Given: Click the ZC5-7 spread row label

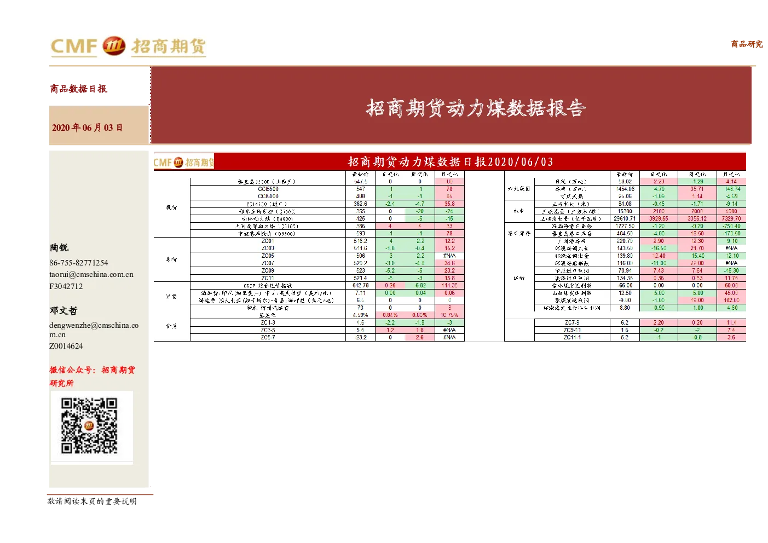Looking at the screenshot, I should pyautogui.click(x=268, y=337).
